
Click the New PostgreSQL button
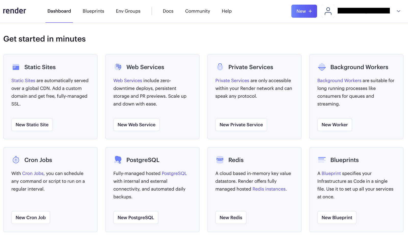pyautogui.click(x=136, y=217)
